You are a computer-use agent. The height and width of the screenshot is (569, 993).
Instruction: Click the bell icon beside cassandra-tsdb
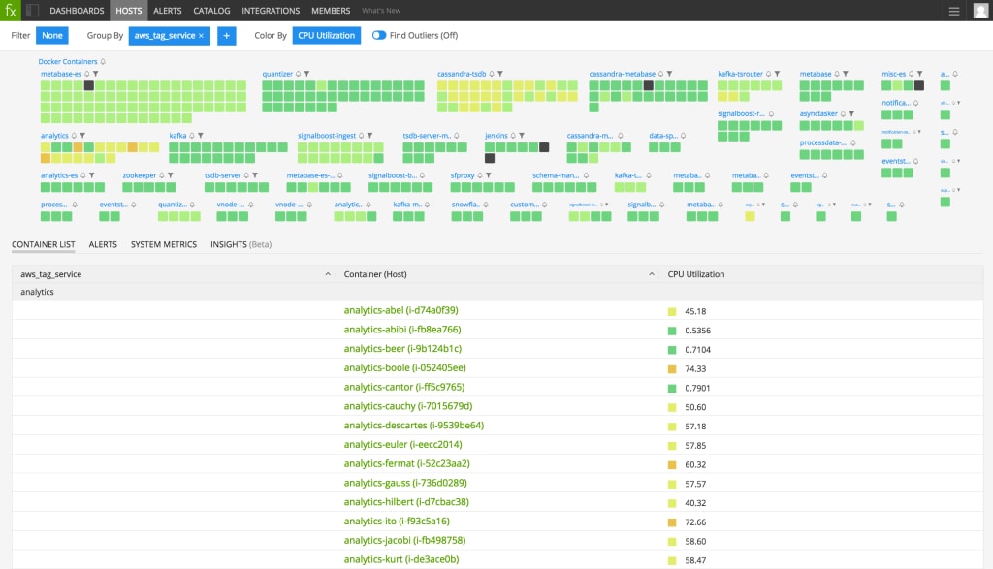coord(492,74)
